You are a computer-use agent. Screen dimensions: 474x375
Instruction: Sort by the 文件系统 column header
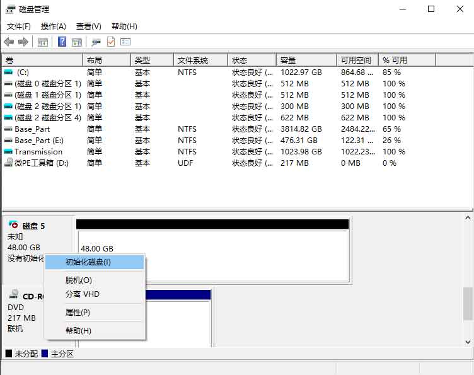[x=200, y=60]
